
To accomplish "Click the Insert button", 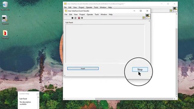I will coord(83,68).
